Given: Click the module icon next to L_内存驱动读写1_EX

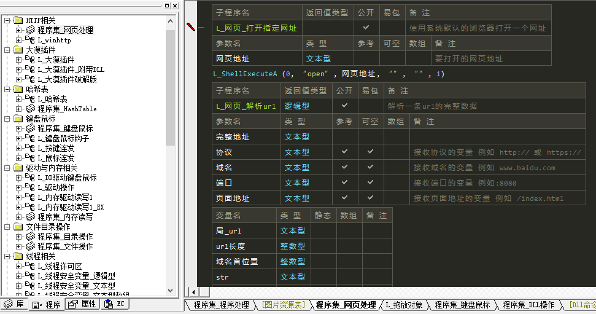Looking at the screenshot, I should click(x=30, y=207).
